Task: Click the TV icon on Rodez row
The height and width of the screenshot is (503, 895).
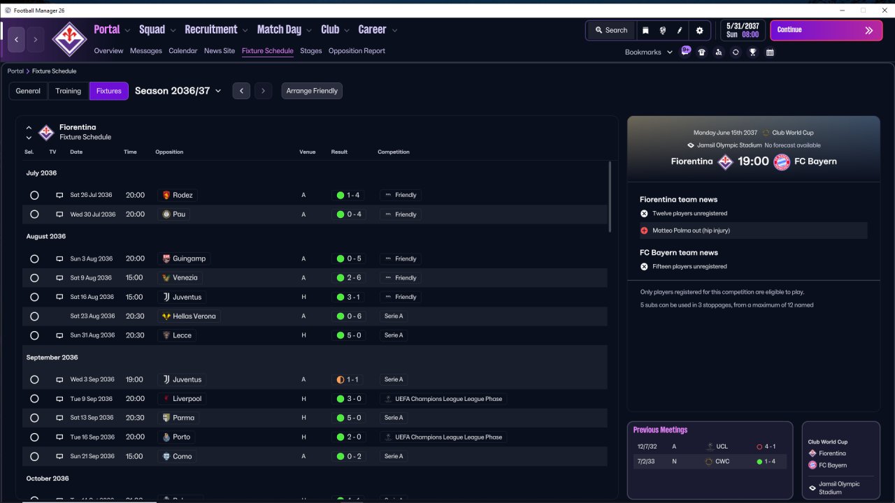Action: click(59, 196)
